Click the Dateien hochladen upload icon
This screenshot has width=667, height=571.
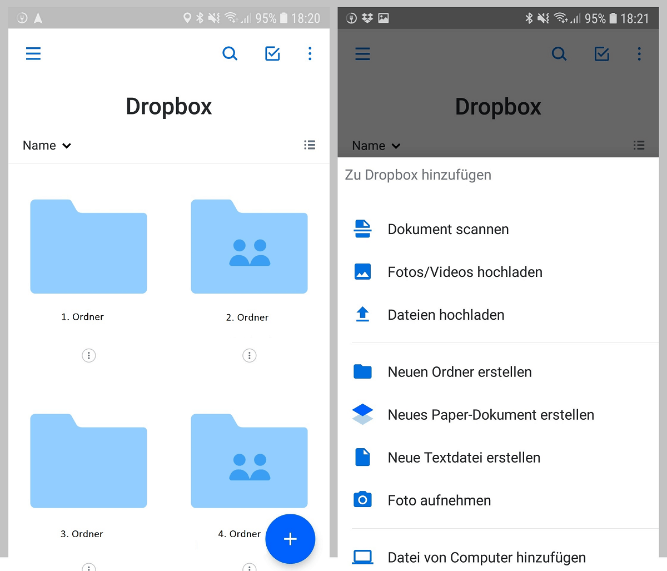(362, 315)
